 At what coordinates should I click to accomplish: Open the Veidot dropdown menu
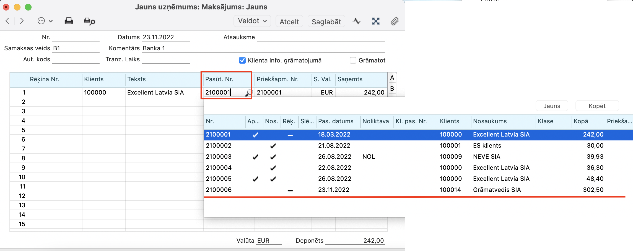(x=252, y=21)
